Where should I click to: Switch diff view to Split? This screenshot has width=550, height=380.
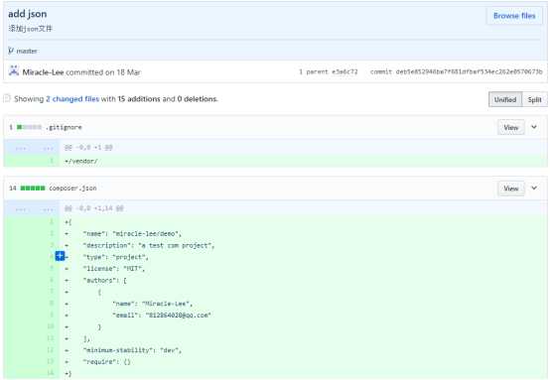click(534, 99)
